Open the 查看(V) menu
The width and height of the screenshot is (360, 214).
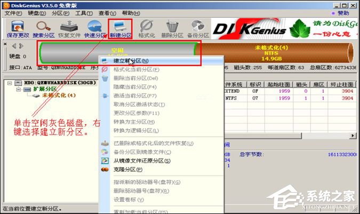click(107, 13)
